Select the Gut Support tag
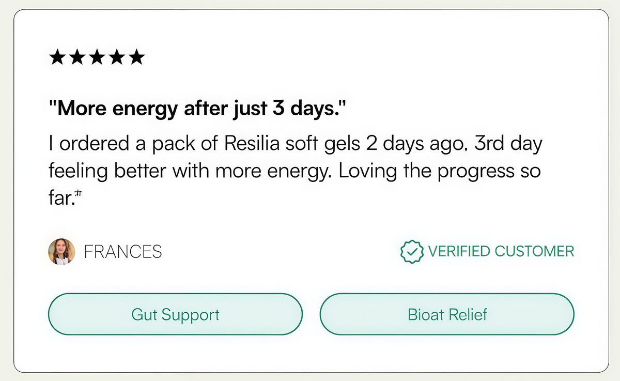This screenshot has height=381, width=620. coord(175,314)
